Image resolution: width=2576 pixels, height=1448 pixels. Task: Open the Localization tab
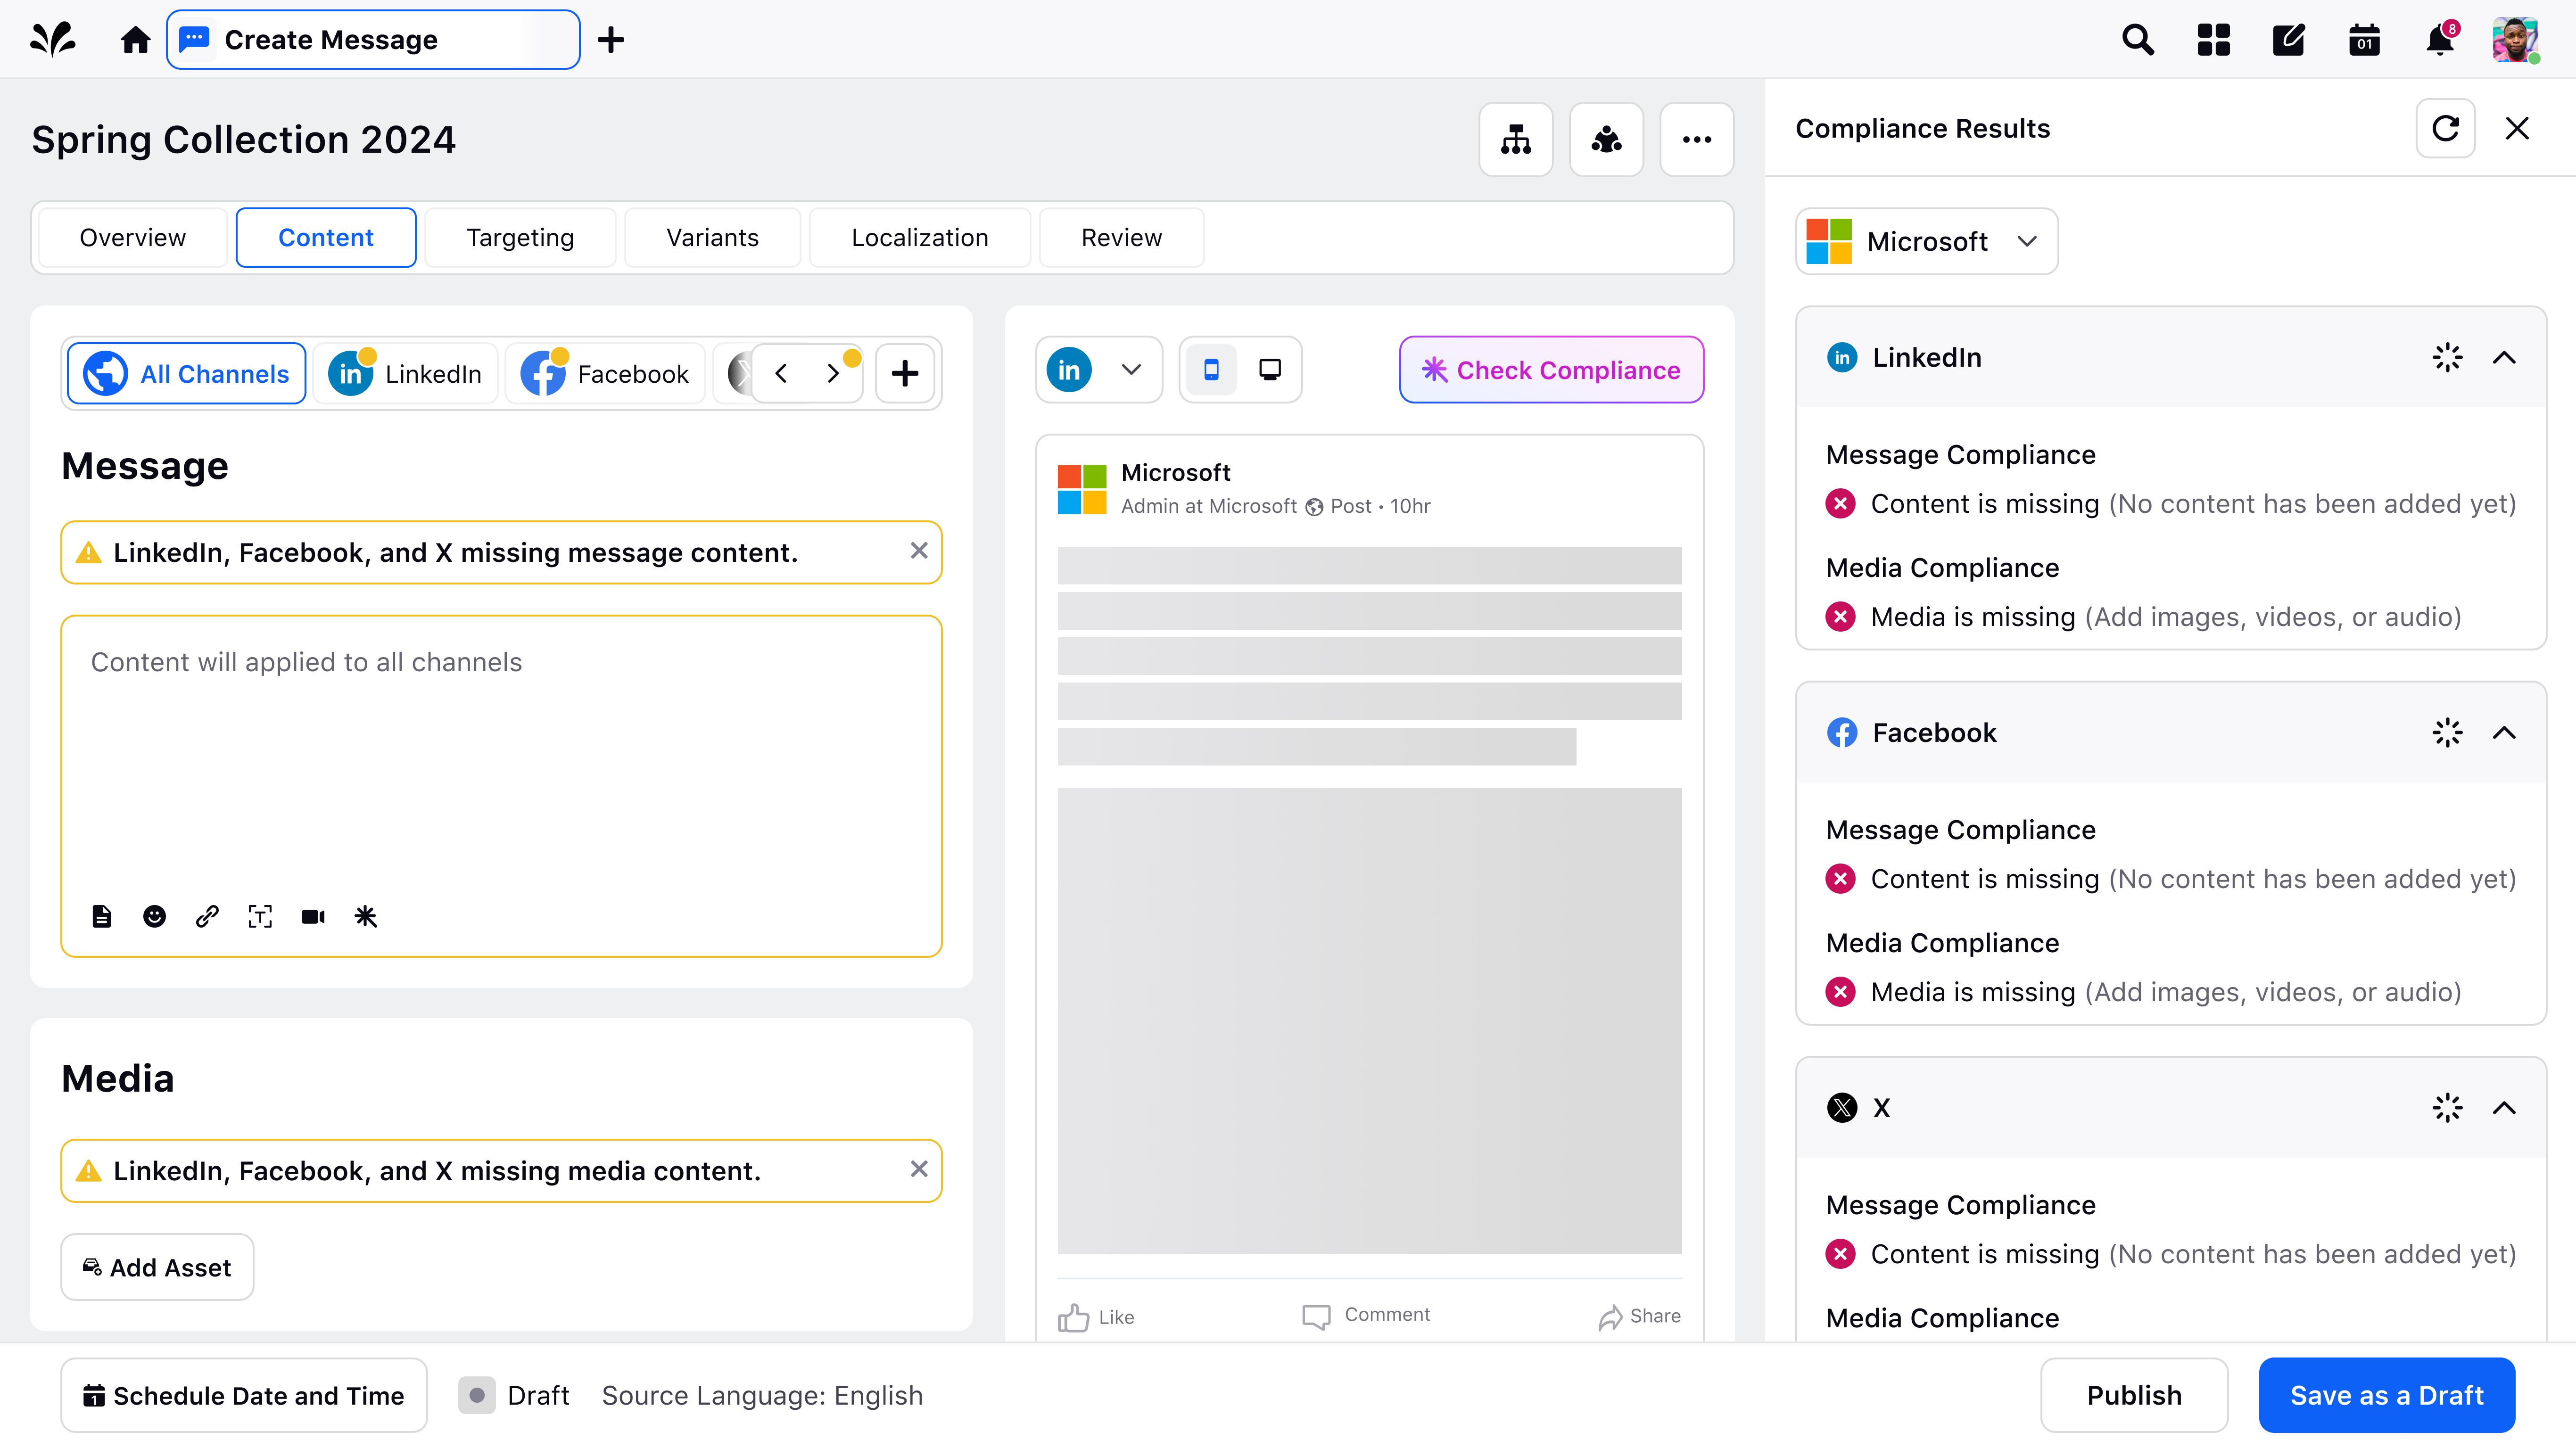tap(920, 237)
